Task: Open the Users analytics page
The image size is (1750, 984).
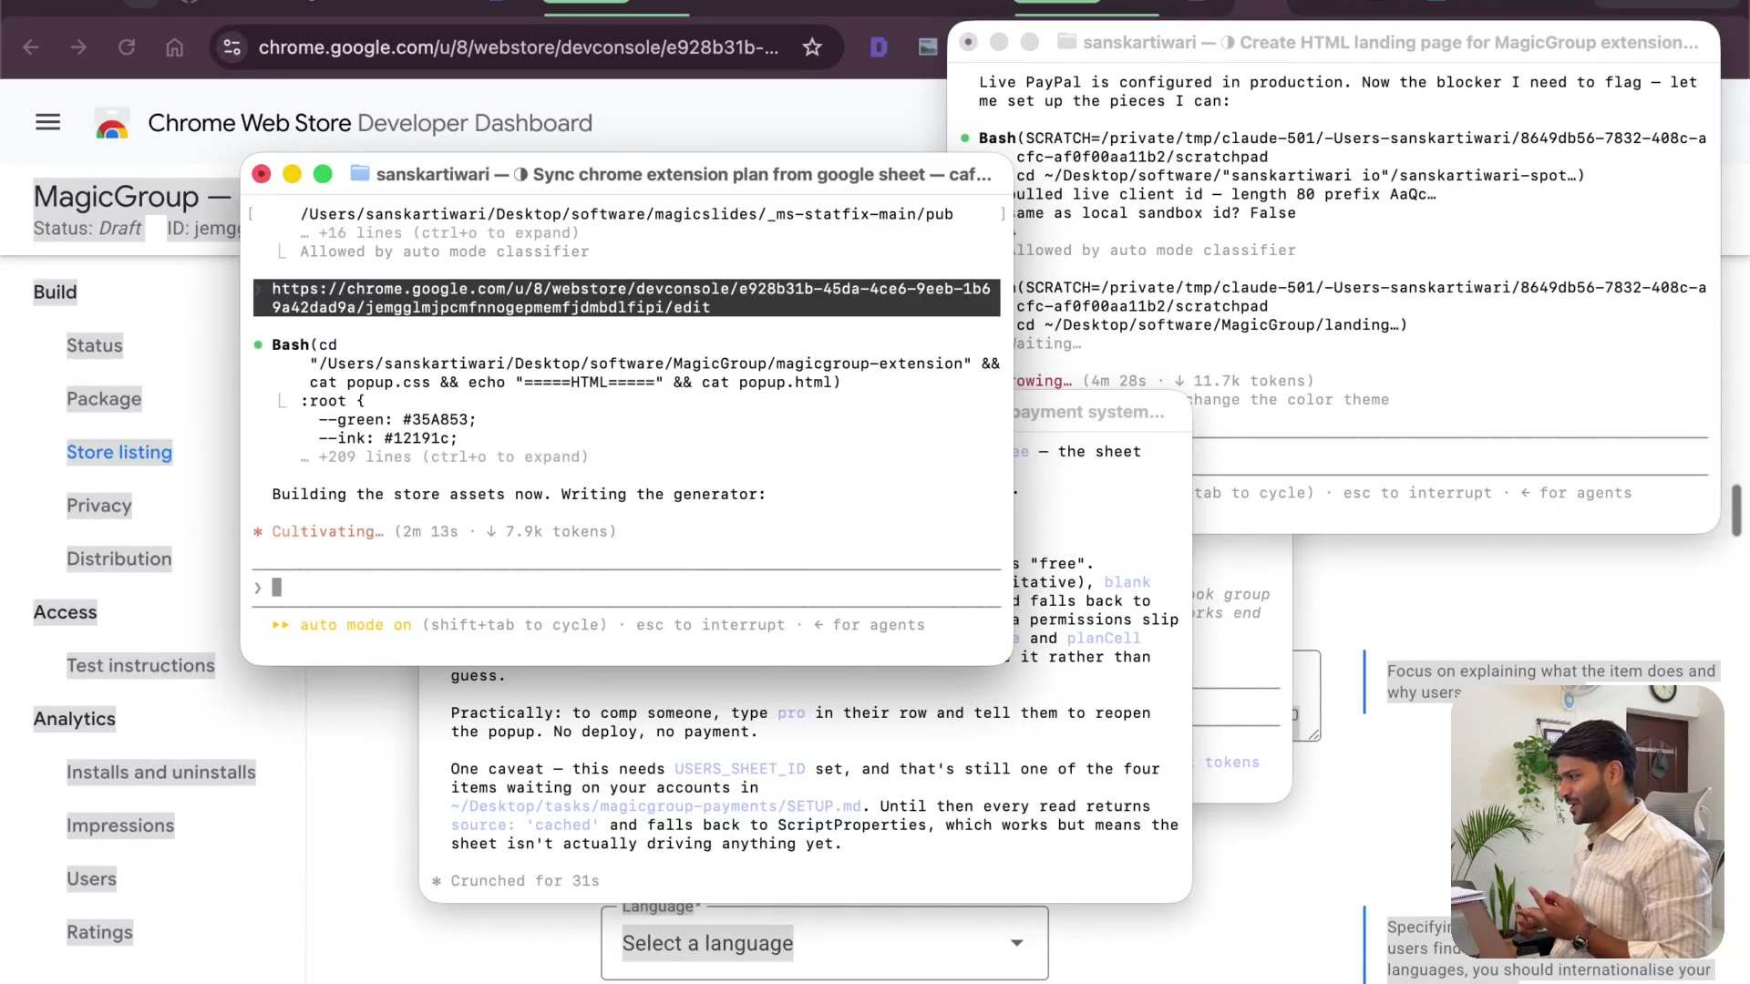Action: click(91, 879)
